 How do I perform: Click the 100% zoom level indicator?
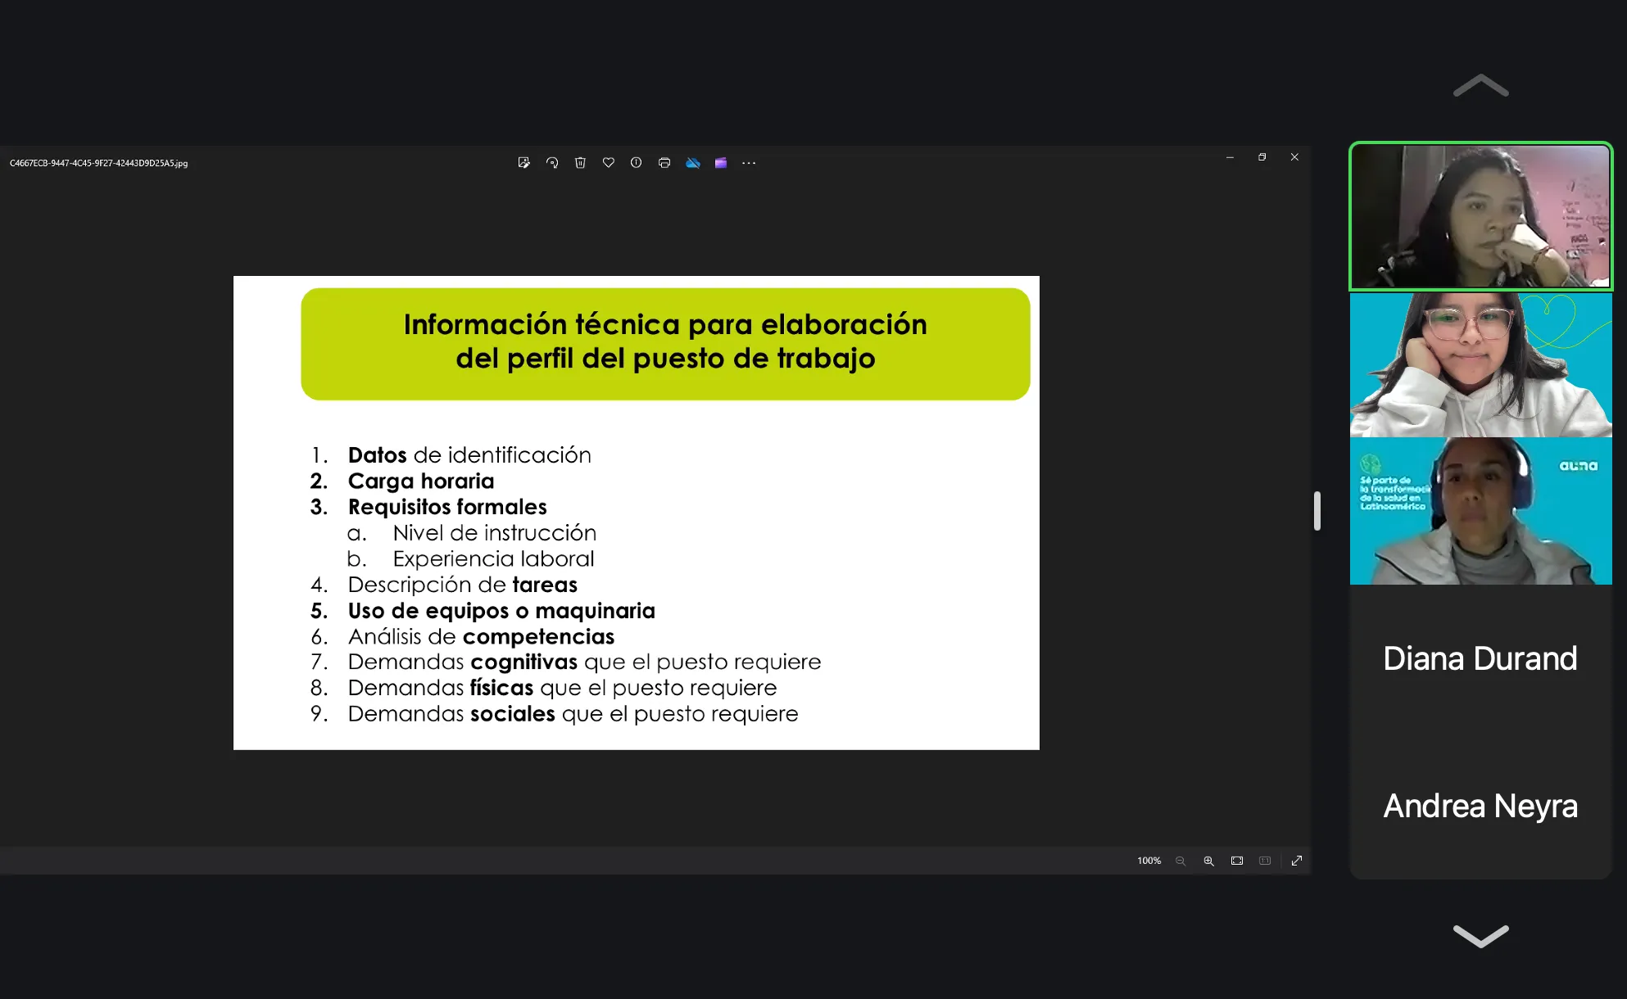(x=1149, y=861)
